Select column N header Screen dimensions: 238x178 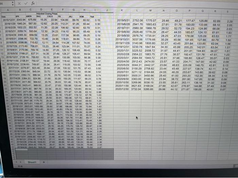pos(163,11)
